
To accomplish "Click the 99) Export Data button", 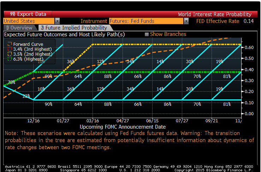I will (28, 14).
